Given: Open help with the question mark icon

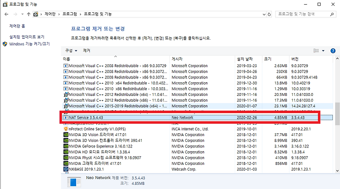Looking at the screenshot, I should coord(333,51).
